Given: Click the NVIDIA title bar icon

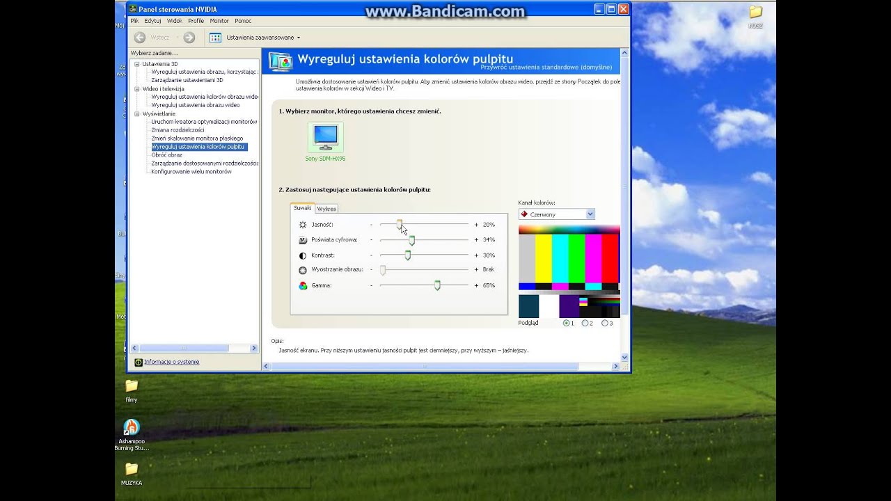Looking at the screenshot, I should click(133, 9).
